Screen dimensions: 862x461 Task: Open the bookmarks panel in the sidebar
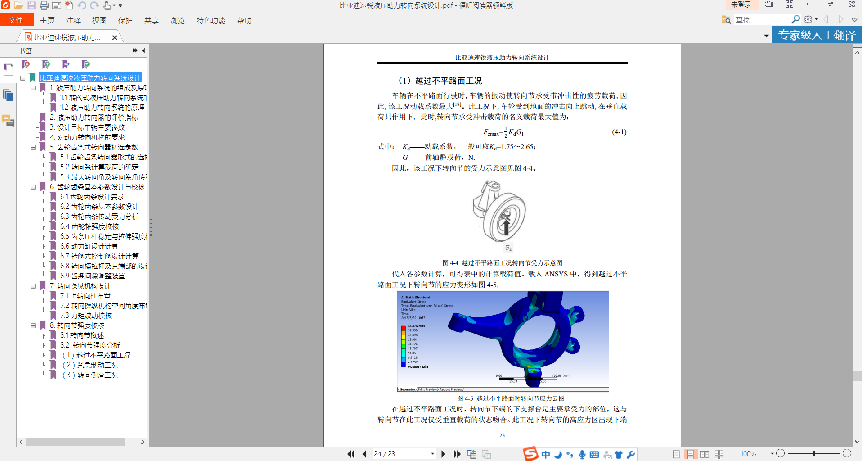pos(8,70)
